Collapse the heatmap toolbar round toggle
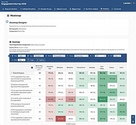This screenshot has width=136, height=125. click(x=9, y=56)
